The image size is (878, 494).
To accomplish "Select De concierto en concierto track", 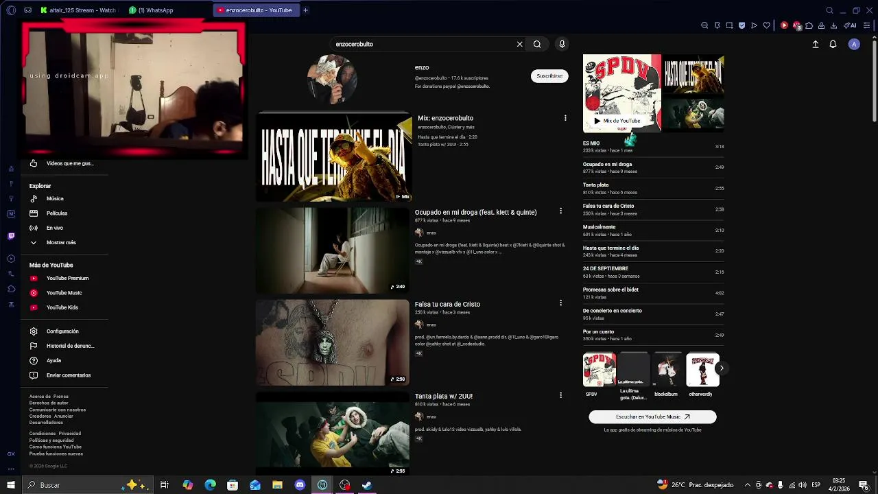I will point(653,314).
